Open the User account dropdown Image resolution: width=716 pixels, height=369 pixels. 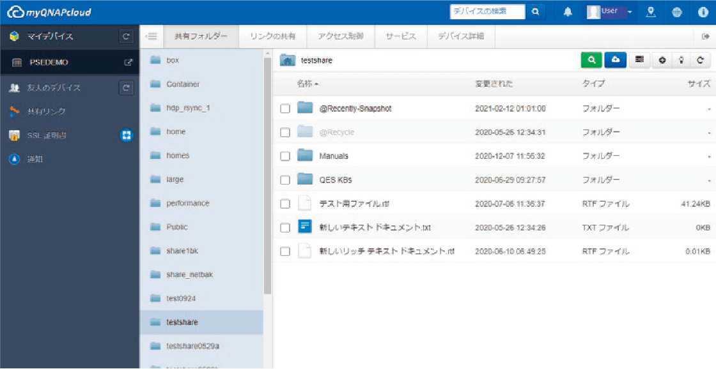tap(608, 11)
